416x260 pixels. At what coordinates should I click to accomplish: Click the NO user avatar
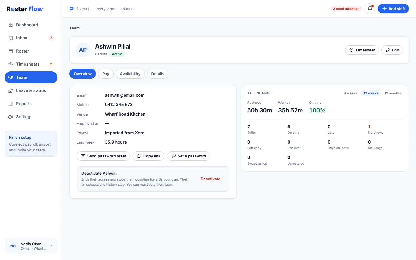[13, 246]
